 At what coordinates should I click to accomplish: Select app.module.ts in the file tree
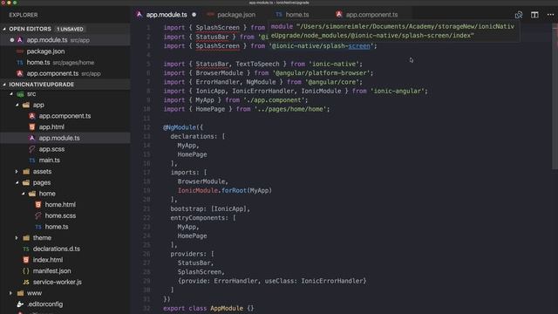(x=65, y=138)
